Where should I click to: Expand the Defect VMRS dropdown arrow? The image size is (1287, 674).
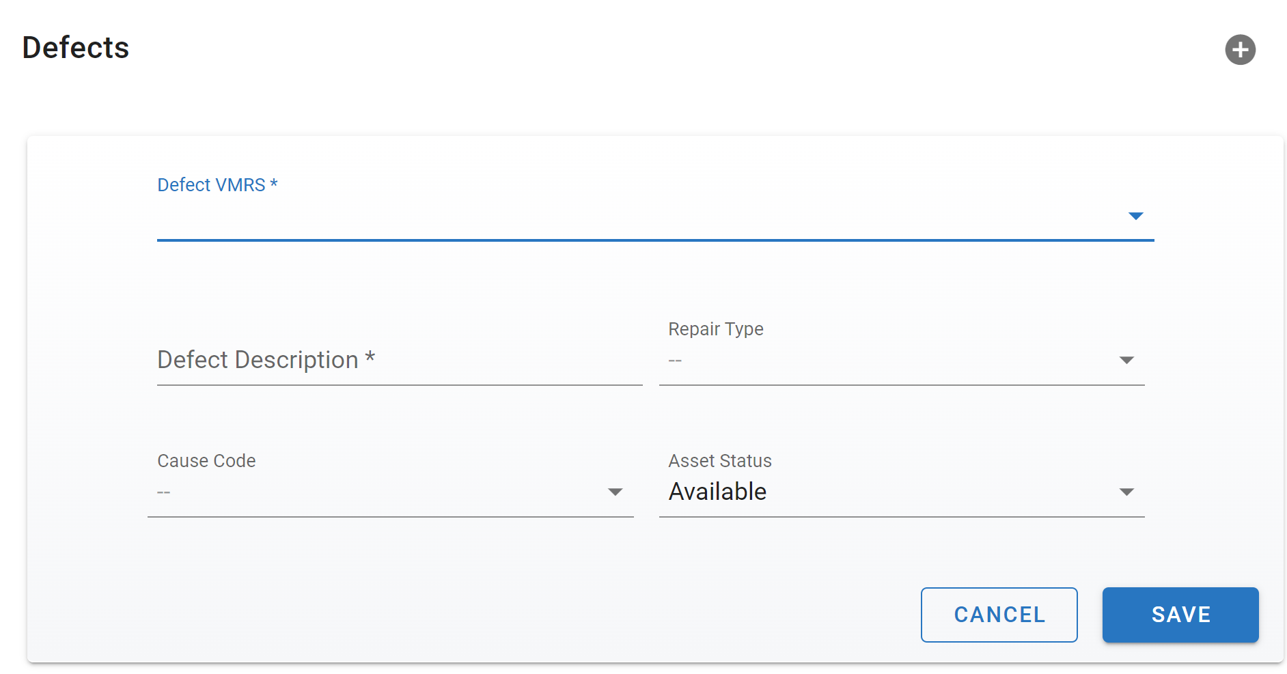coord(1135,216)
